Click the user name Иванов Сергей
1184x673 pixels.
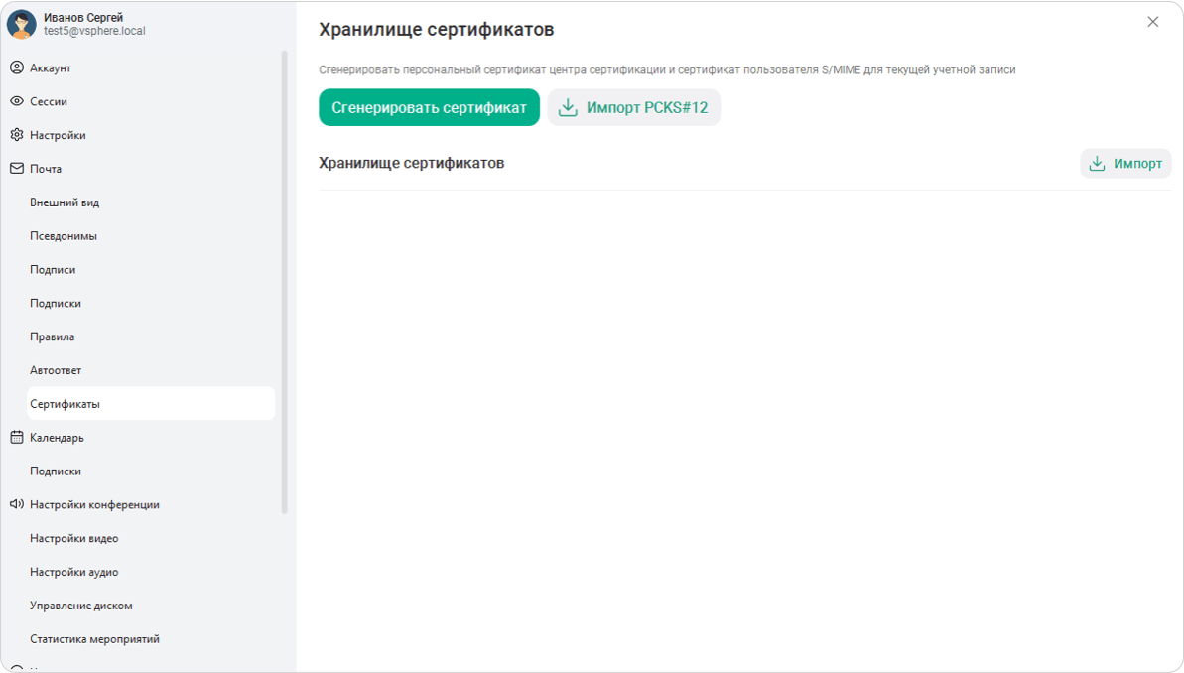(x=83, y=18)
